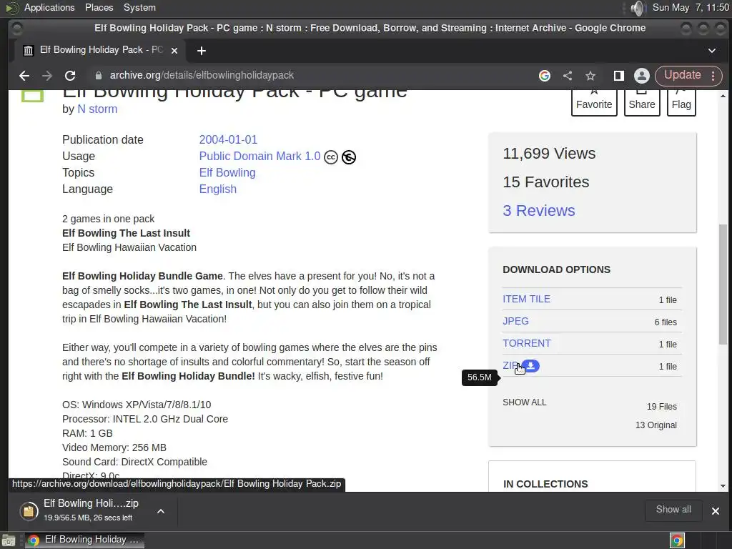The width and height of the screenshot is (732, 549).
Task: Open Public Domain Mark 1.0 link
Action: 259,156
